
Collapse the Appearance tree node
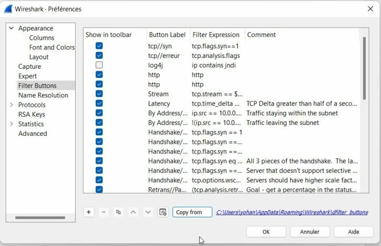pyautogui.click(x=11, y=28)
